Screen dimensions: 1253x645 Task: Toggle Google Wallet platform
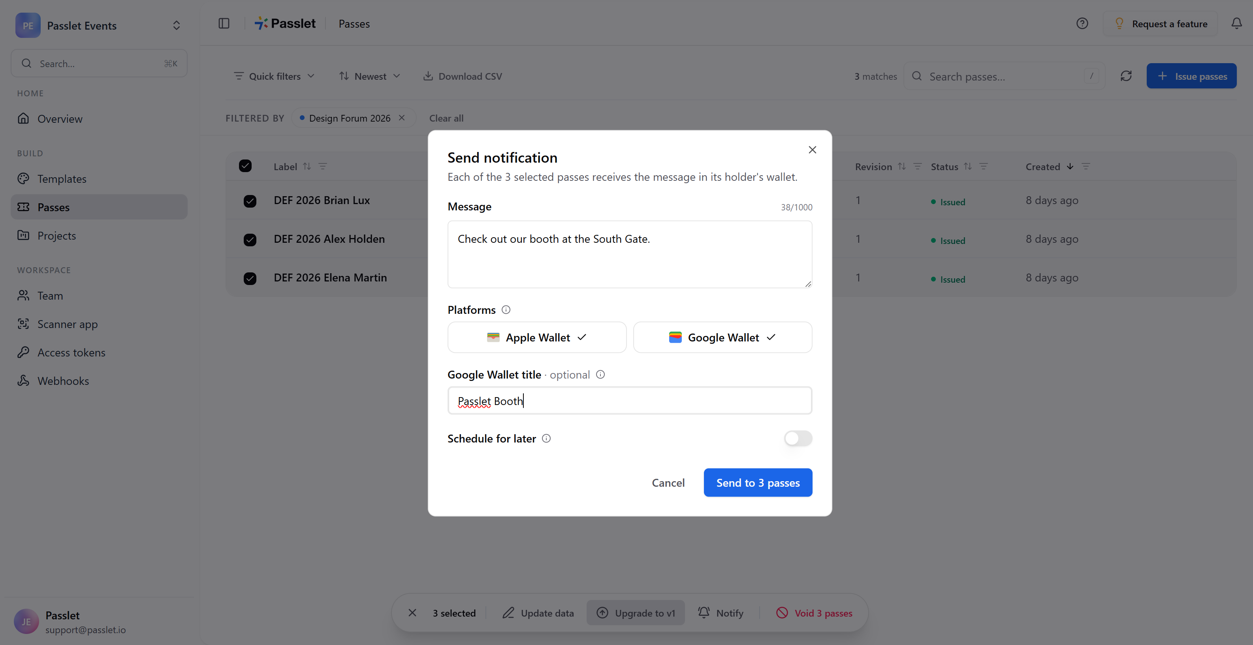pos(722,337)
